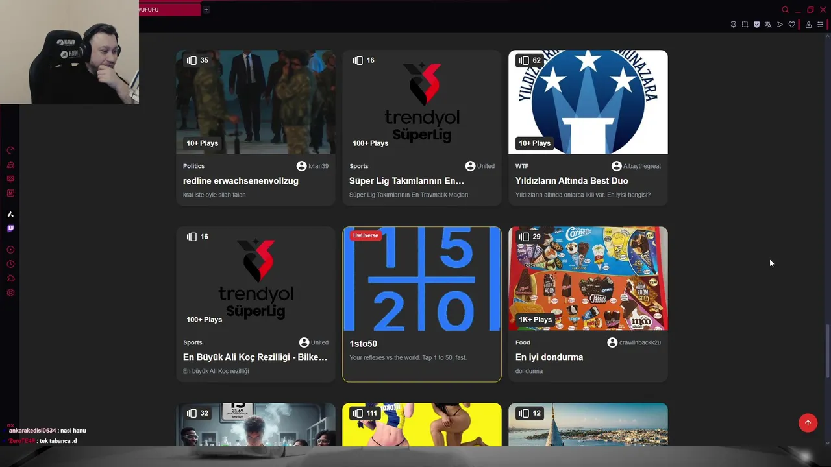Open Süper Lig Takımlarının En... title

406,181
